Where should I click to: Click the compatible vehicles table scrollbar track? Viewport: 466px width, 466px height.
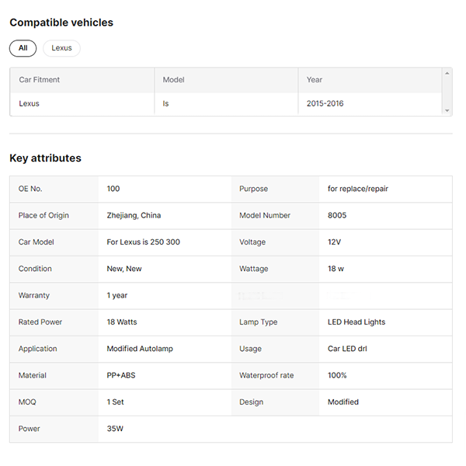(447, 92)
